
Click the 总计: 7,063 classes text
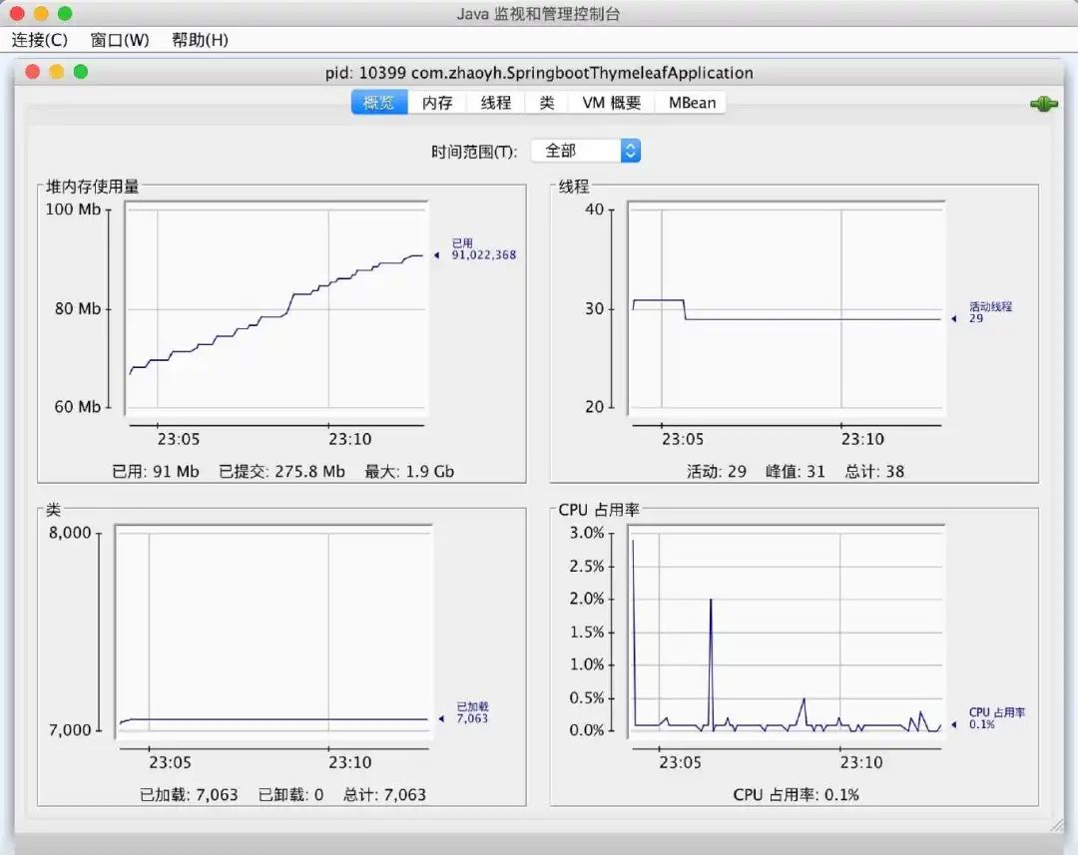pos(384,794)
